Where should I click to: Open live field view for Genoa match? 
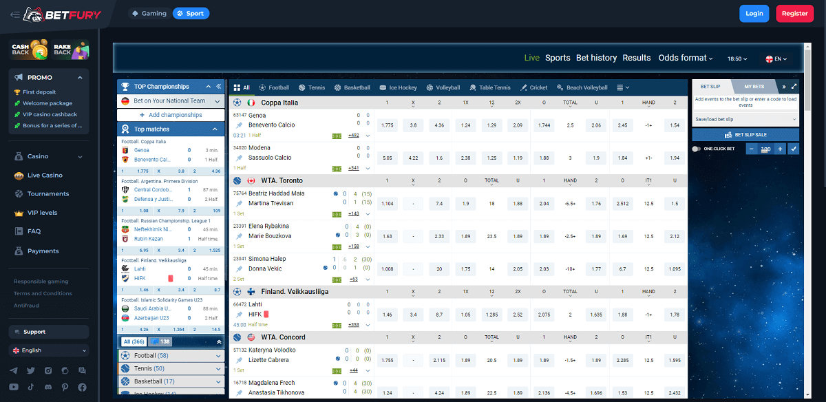pyautogui.click(x=337, y=136)
